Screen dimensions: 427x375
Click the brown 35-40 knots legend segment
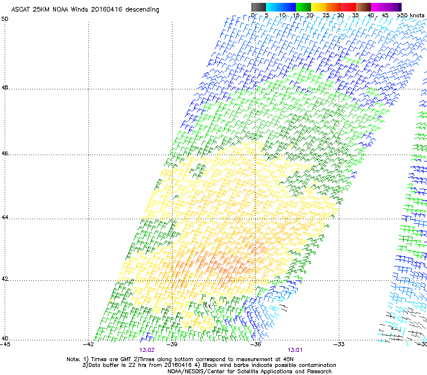tap(364, 7)
